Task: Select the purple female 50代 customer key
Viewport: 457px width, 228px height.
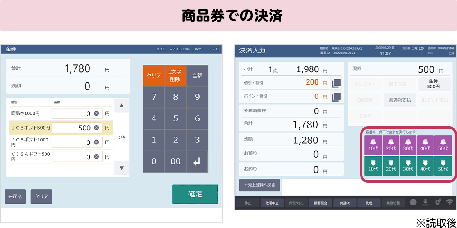Action: tap(443, 145)
